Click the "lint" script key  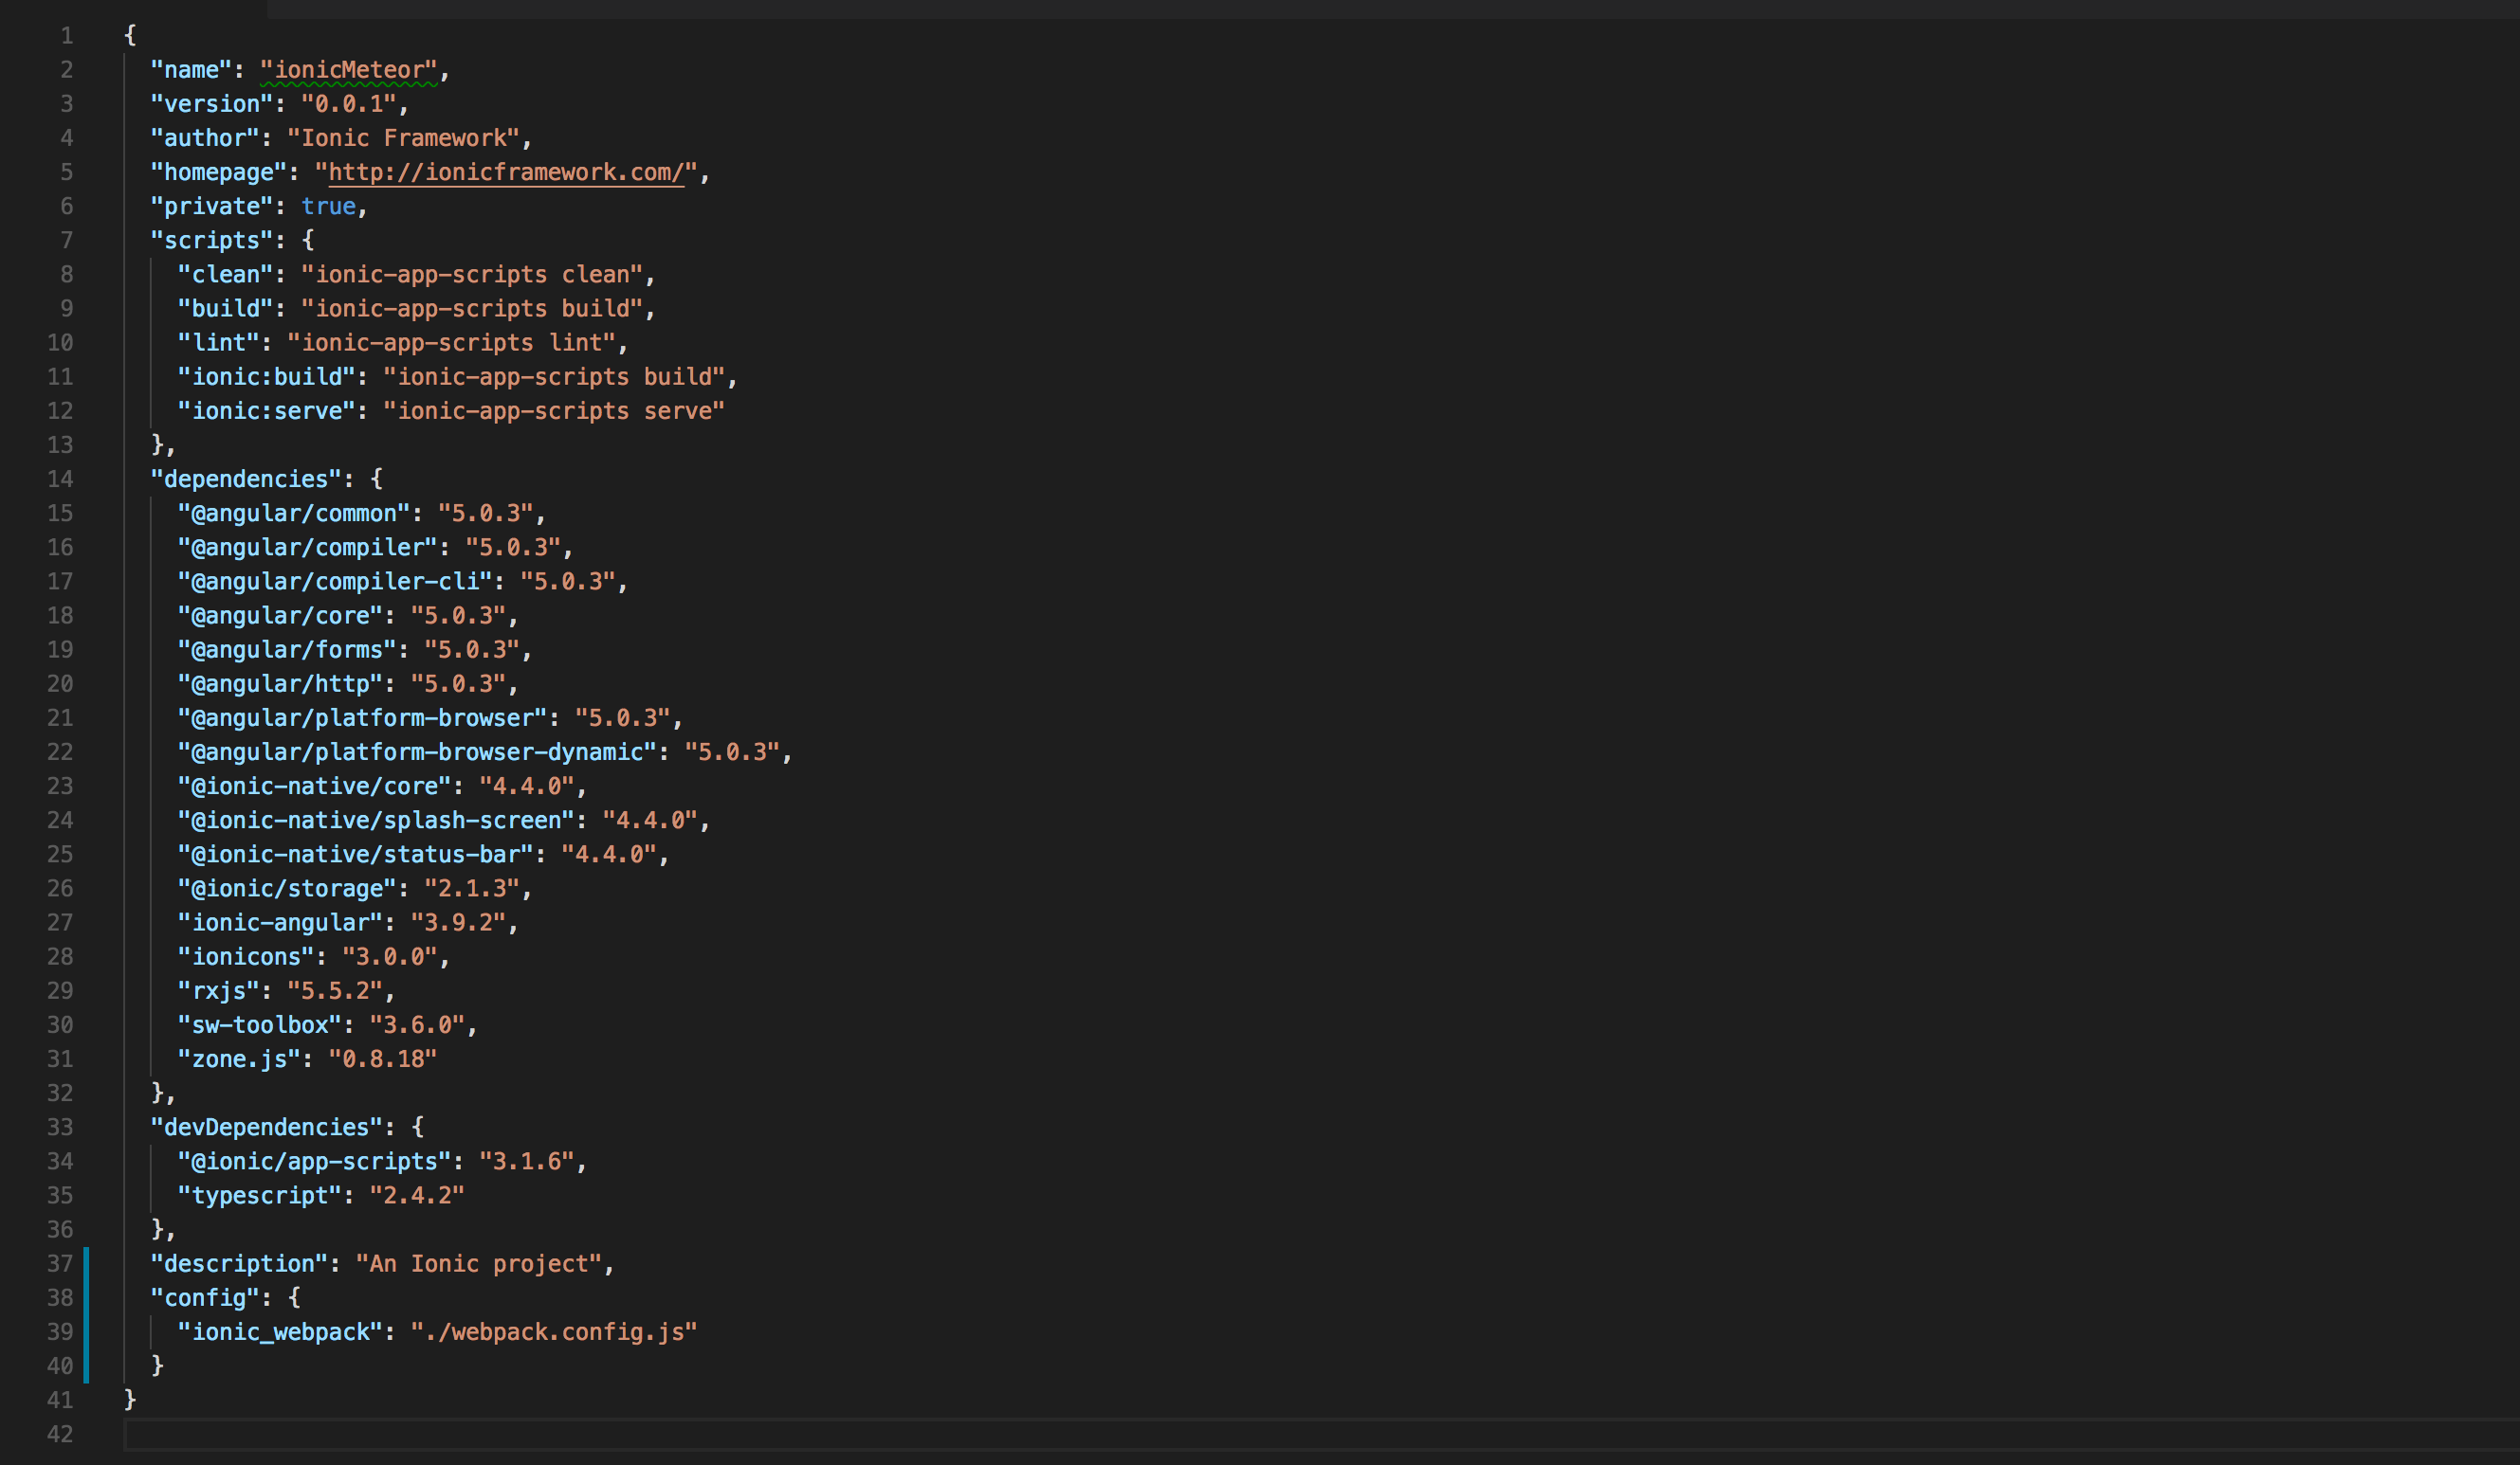219,343
